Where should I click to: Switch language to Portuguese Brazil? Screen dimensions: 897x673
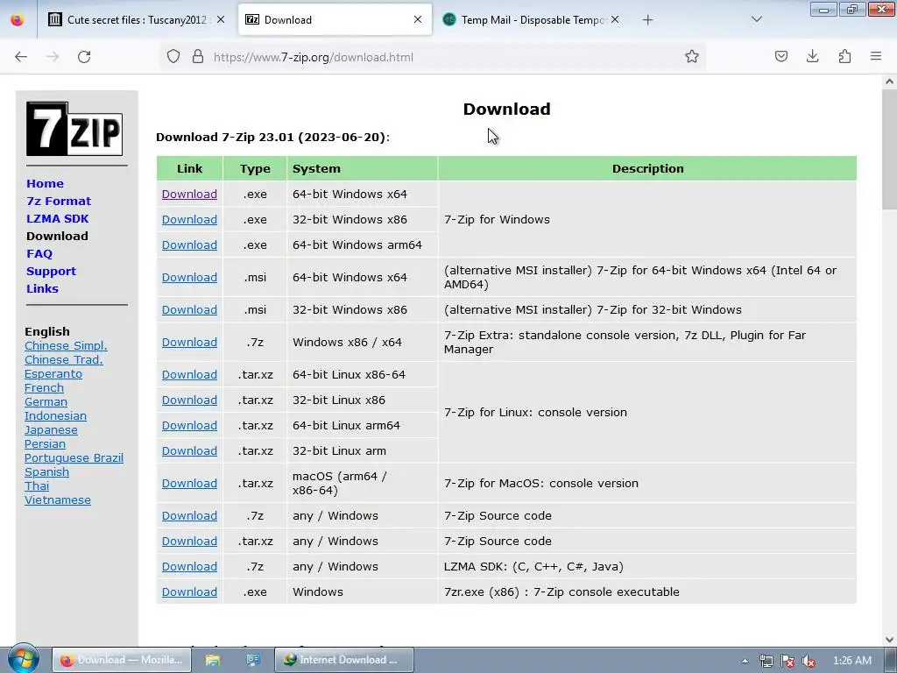pos(74,458)
